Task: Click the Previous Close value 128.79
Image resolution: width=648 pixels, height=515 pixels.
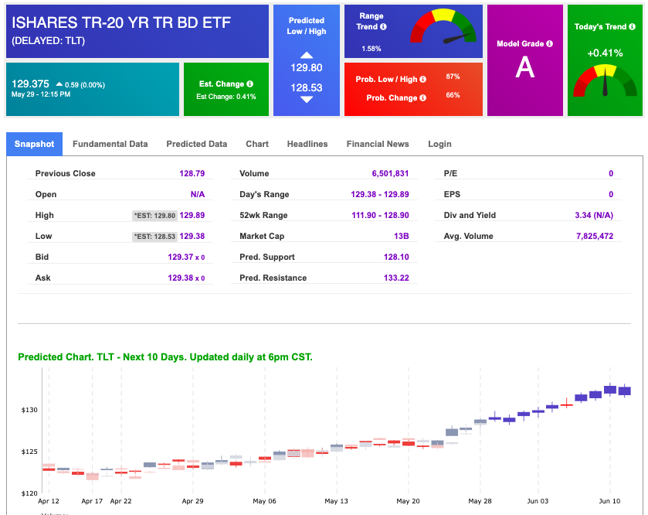Action: click(x=192, y=173)
